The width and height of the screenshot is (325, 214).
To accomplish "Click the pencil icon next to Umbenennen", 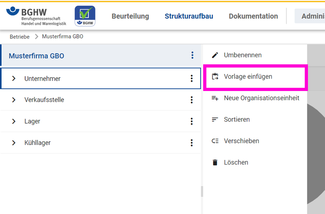I will point(215,55).
